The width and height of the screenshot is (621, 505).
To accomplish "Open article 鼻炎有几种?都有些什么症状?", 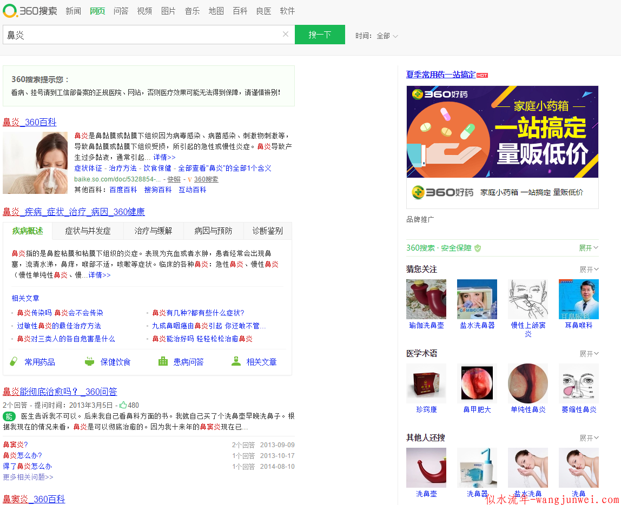I will click(x=198, y=313).
